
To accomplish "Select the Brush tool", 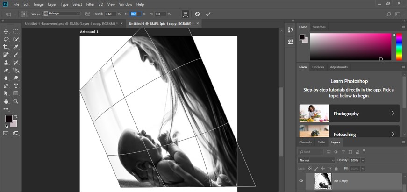I will tap(16, 55).
